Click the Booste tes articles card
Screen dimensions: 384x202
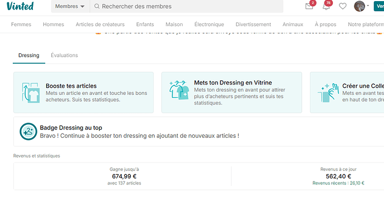(x=83, y=92)
